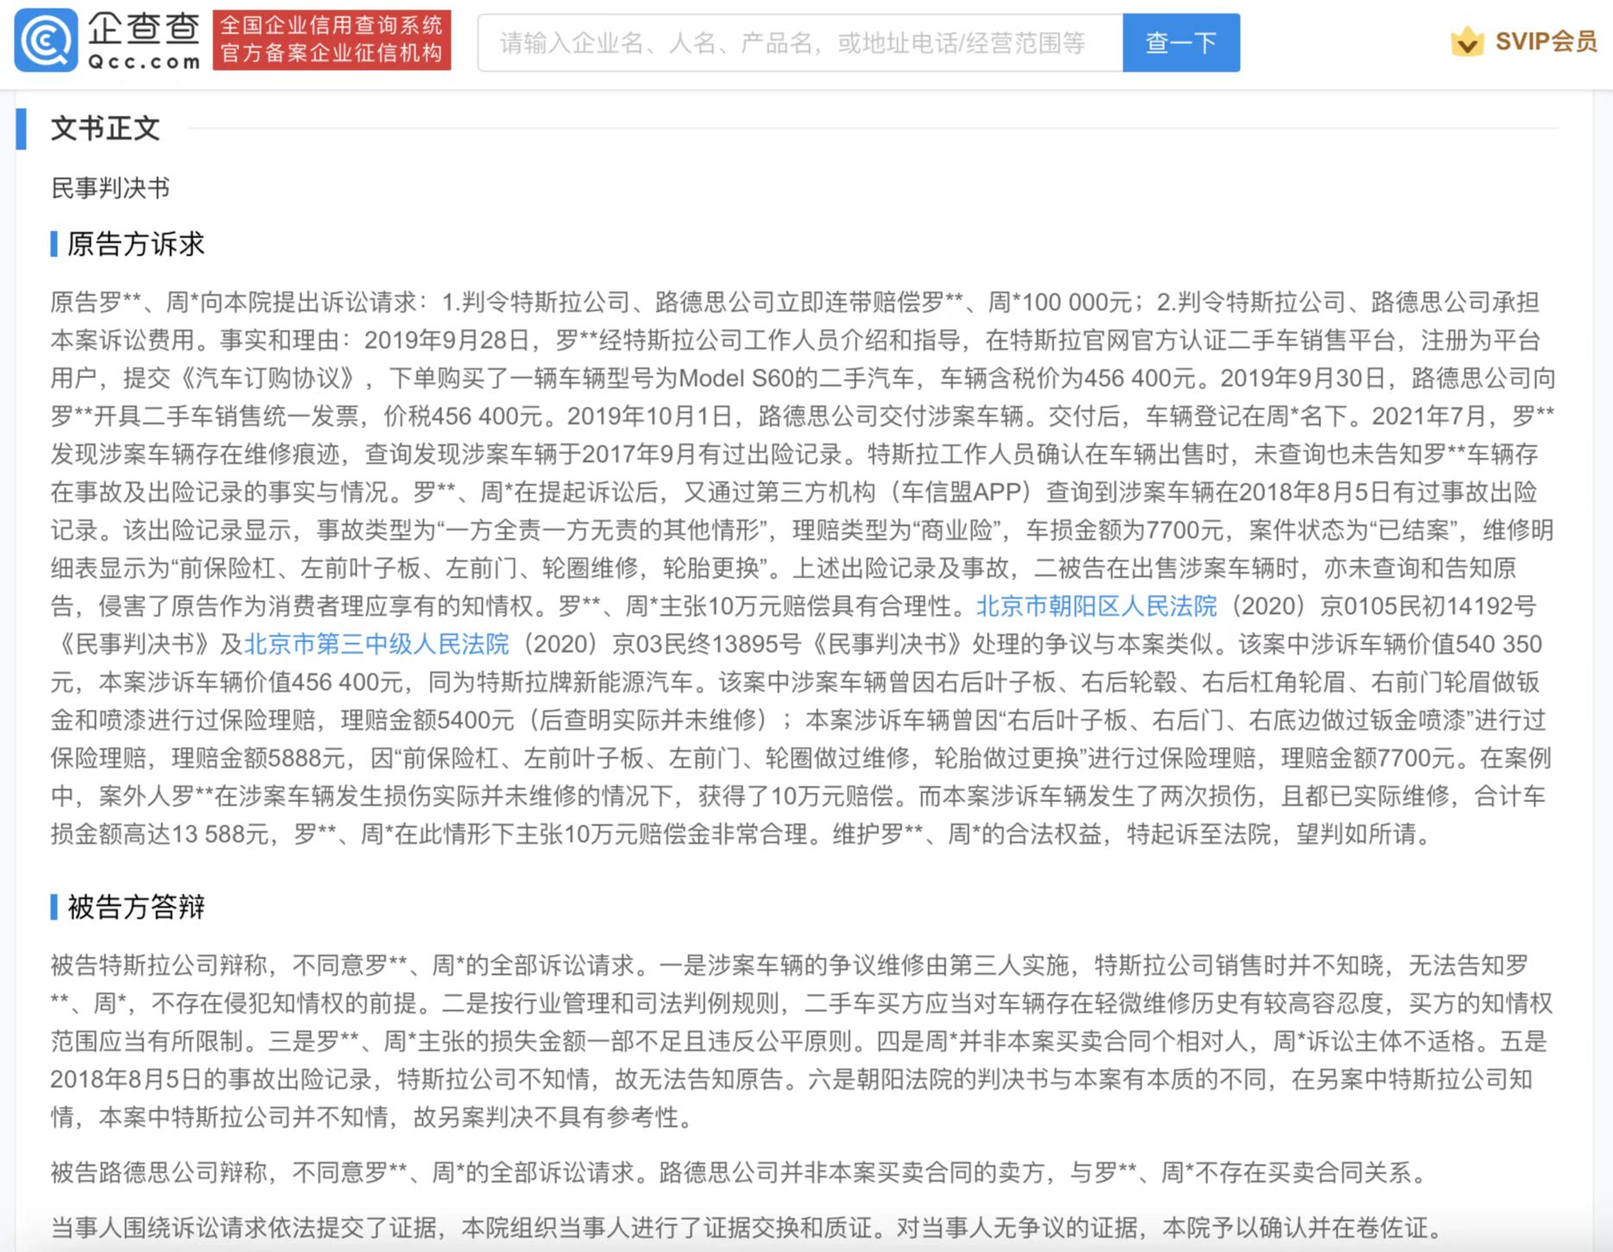Click the 被告方答辩 section heading
1613x1252 pixels.
click(136, 907)
